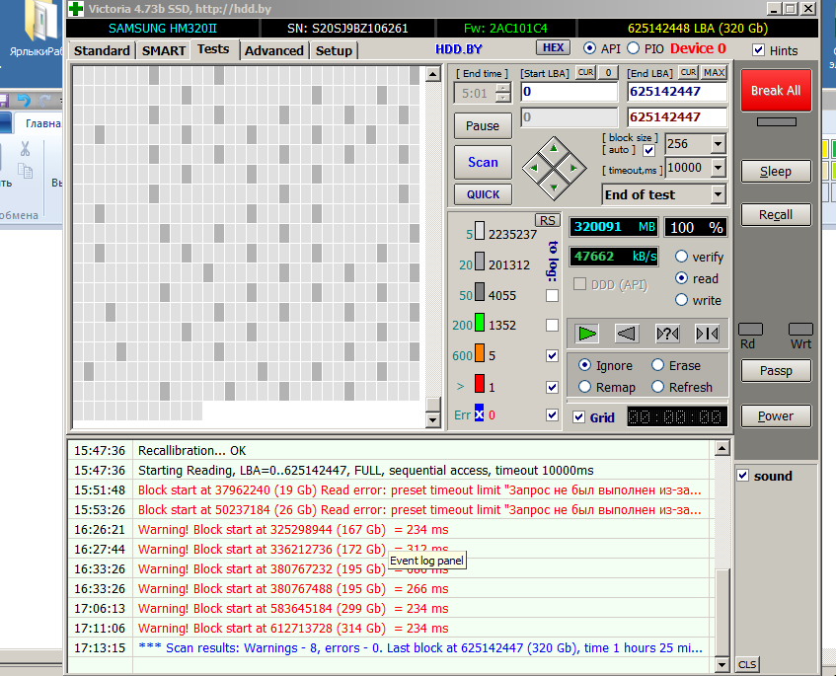
Task: Disable the Grid checkbox
Action: pos(579,417)
